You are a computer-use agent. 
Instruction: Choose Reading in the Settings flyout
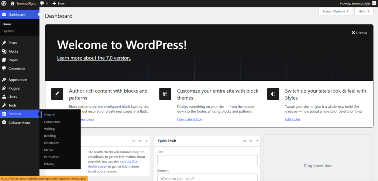pyautogui.click(x=50, y=136)
